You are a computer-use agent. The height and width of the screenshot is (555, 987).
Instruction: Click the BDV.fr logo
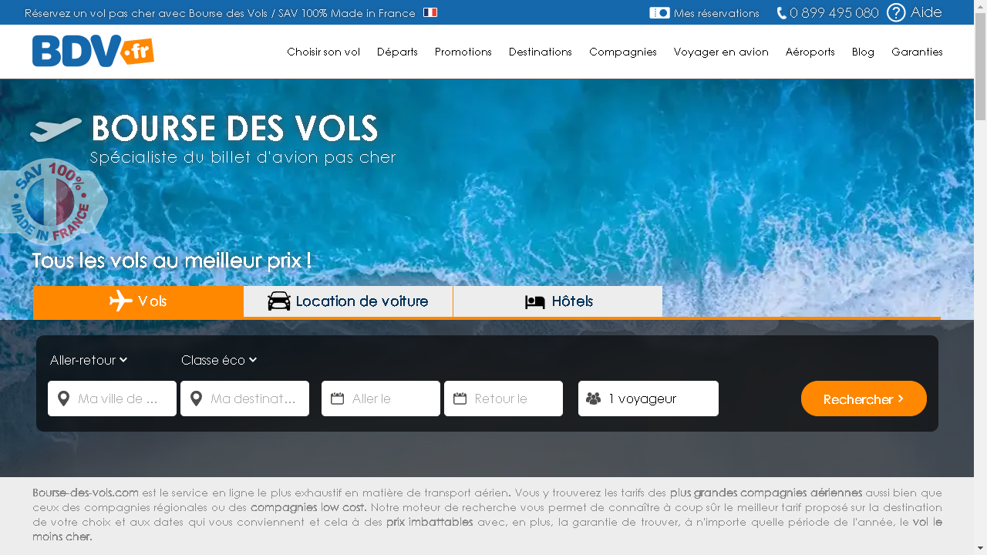[x=93, y=51]
